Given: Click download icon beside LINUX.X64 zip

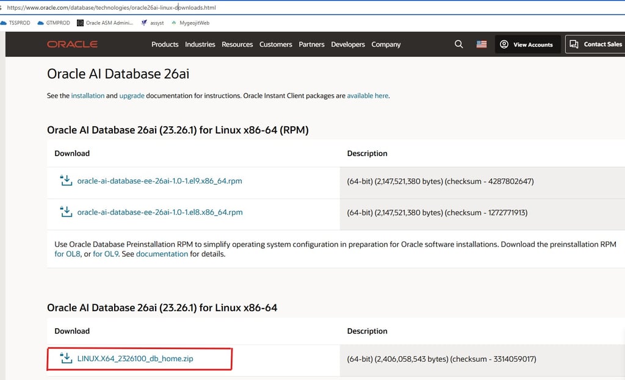Looking at the screenshot, I should (66, 358).
